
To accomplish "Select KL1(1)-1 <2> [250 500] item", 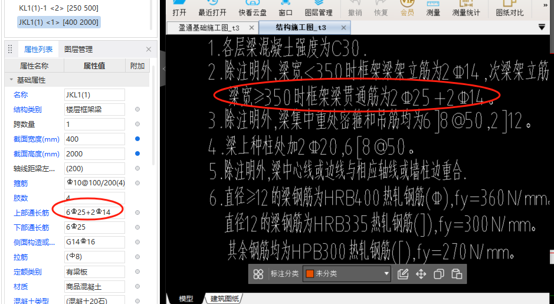I will tap(58, 8).
